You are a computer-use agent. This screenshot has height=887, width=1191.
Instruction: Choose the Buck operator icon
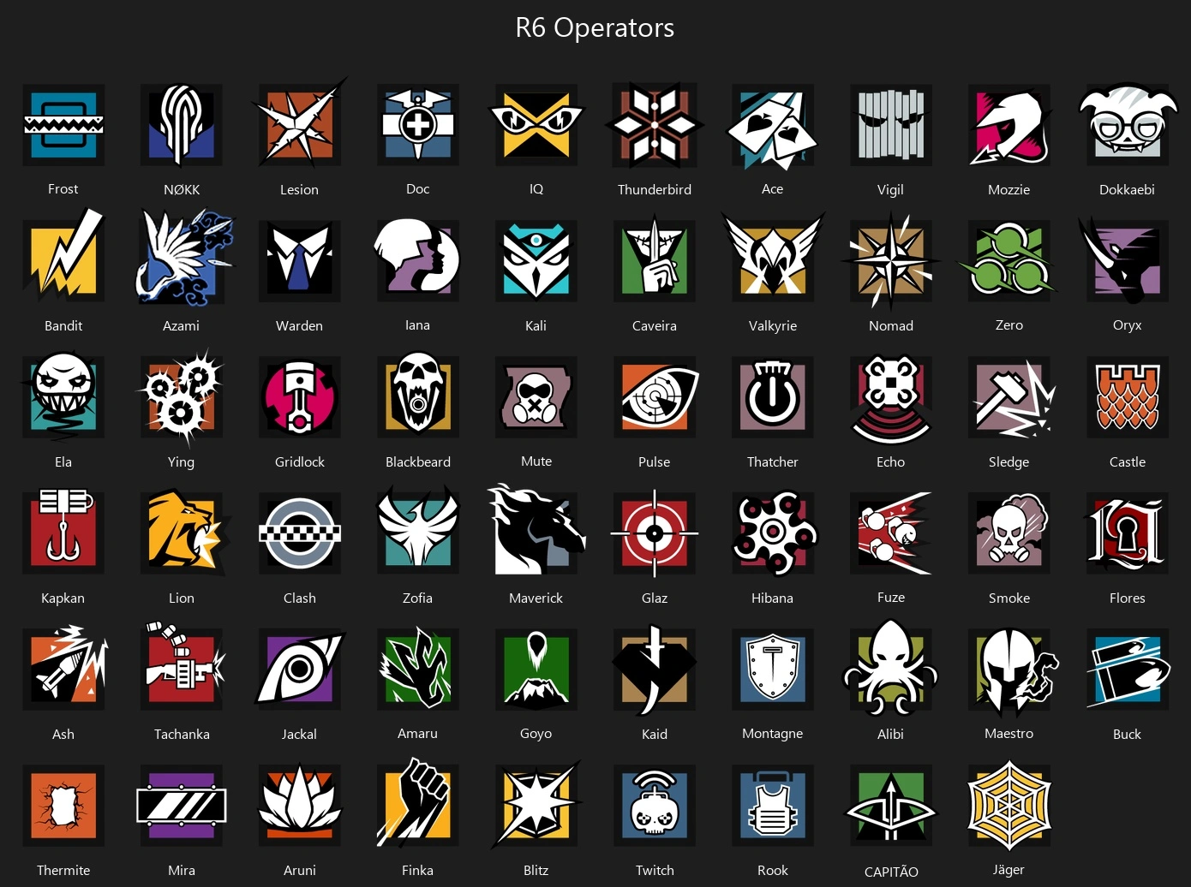(x=1128, y=670)
